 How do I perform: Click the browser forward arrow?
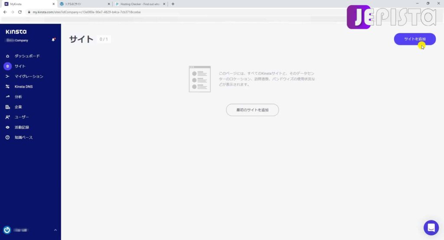click(13, 12)
